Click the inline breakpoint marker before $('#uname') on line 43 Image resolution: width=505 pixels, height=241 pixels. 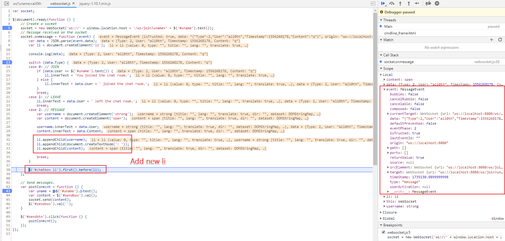(x=54, y=191)
